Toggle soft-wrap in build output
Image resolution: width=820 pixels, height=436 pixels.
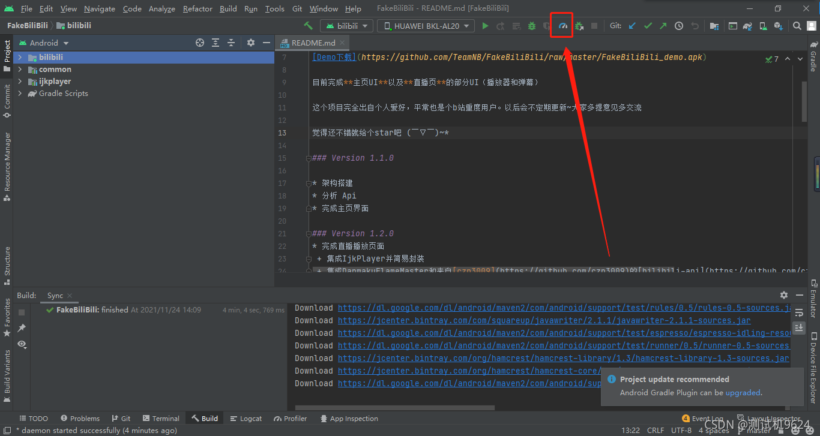(799, 312)
